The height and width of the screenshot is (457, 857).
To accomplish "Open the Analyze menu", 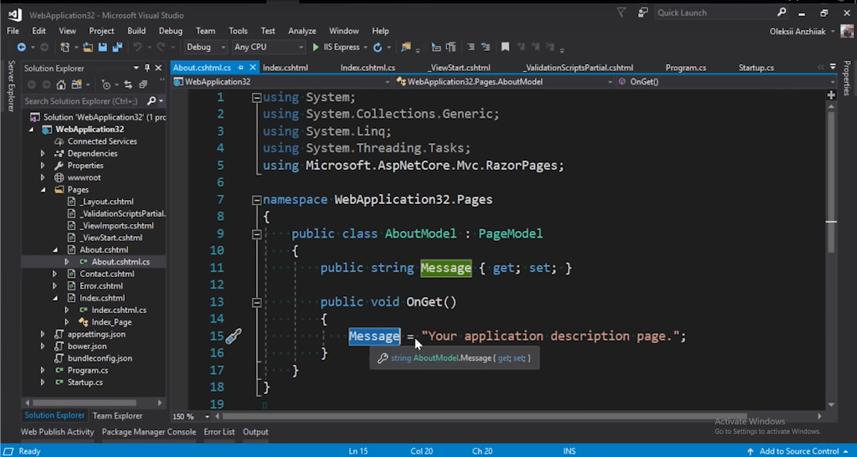I will point(302,31).
